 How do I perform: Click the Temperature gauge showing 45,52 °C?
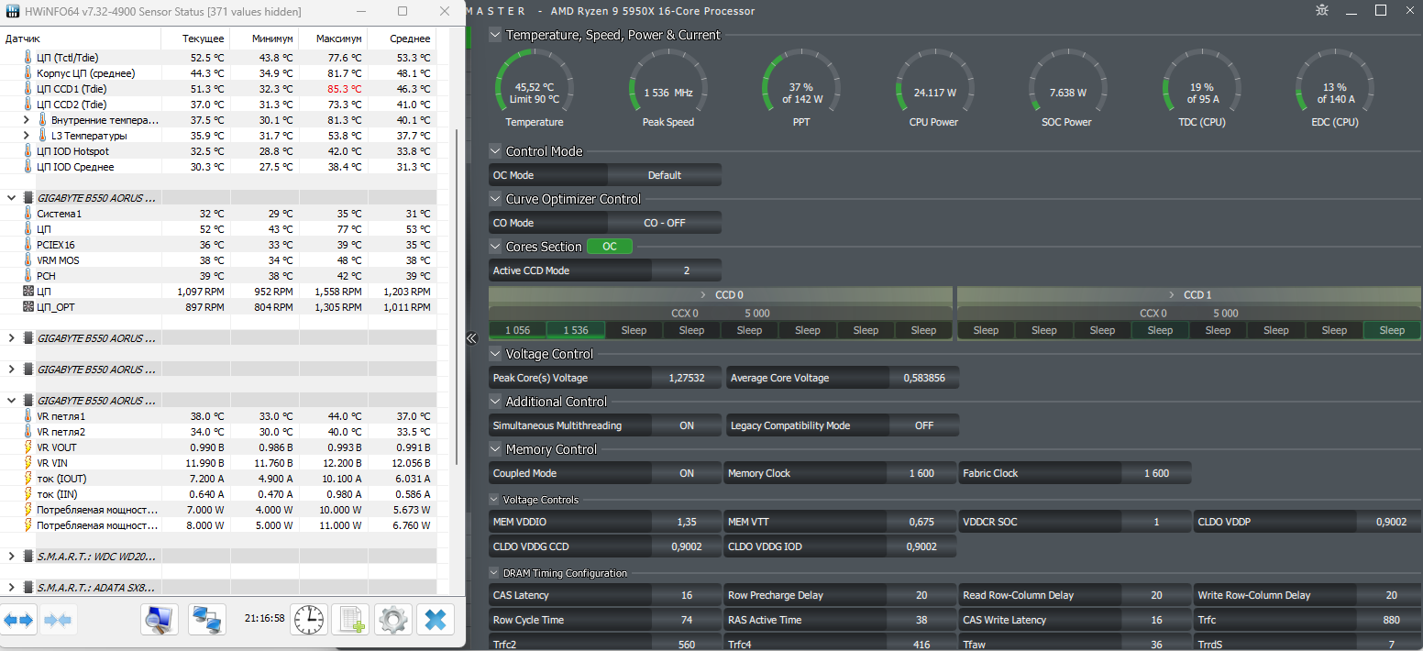(x=535, y=87)
